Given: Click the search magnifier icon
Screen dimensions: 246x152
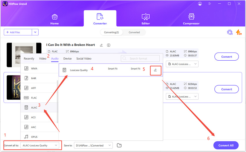Looking at the screenshot, I should click(x=124, y=58).
